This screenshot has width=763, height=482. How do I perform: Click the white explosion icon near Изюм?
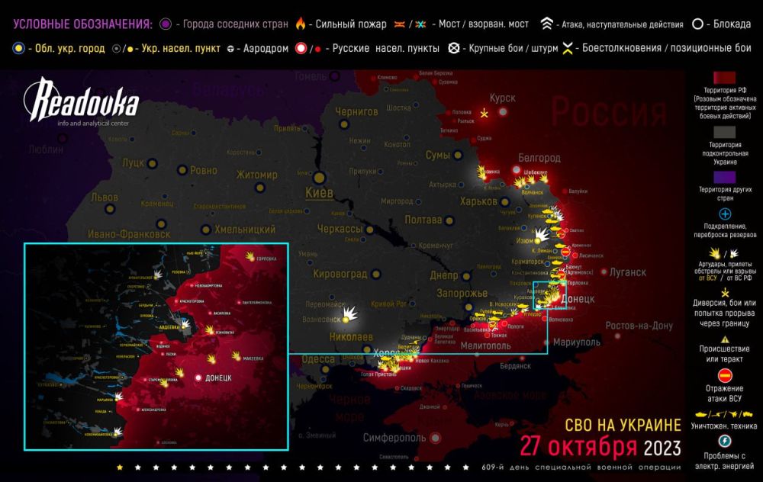click(x=541, y=235)
